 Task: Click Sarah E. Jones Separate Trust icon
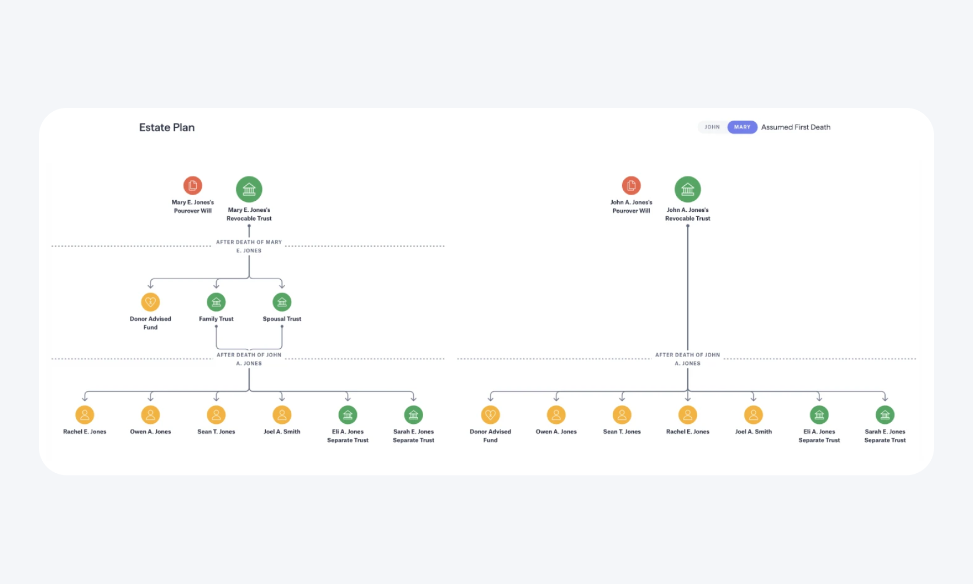tap(413, 414)
